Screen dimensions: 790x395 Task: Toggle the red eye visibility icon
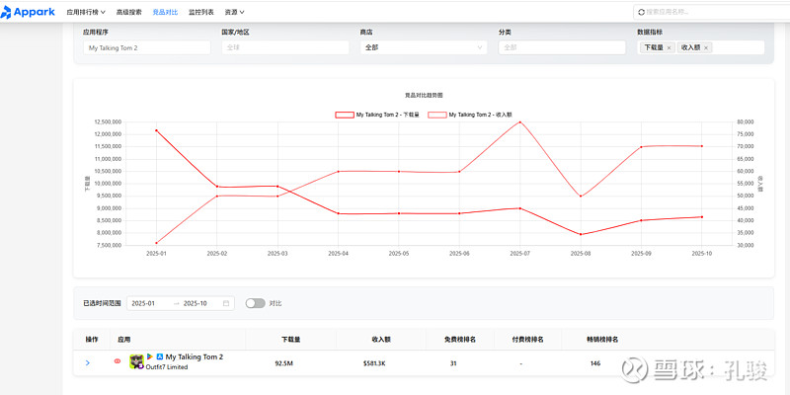118,361
